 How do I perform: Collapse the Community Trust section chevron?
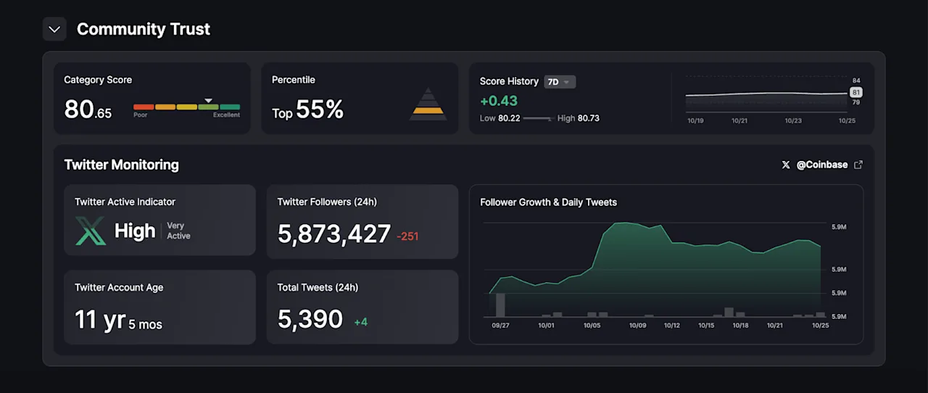[54, 29]
